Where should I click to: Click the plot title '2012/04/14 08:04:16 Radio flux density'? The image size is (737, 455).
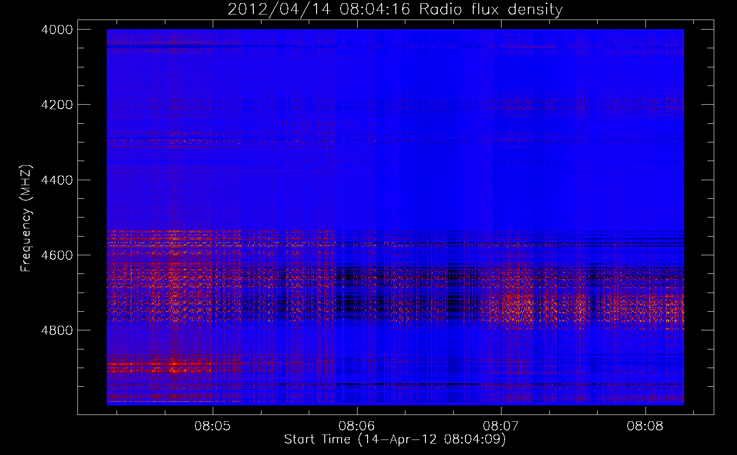[x=395, y=9]
